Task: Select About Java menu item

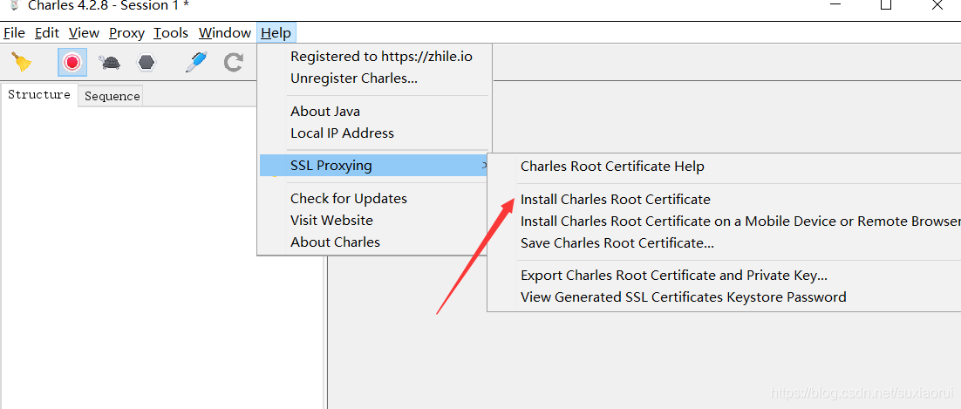Action: (x=324, y=112)
